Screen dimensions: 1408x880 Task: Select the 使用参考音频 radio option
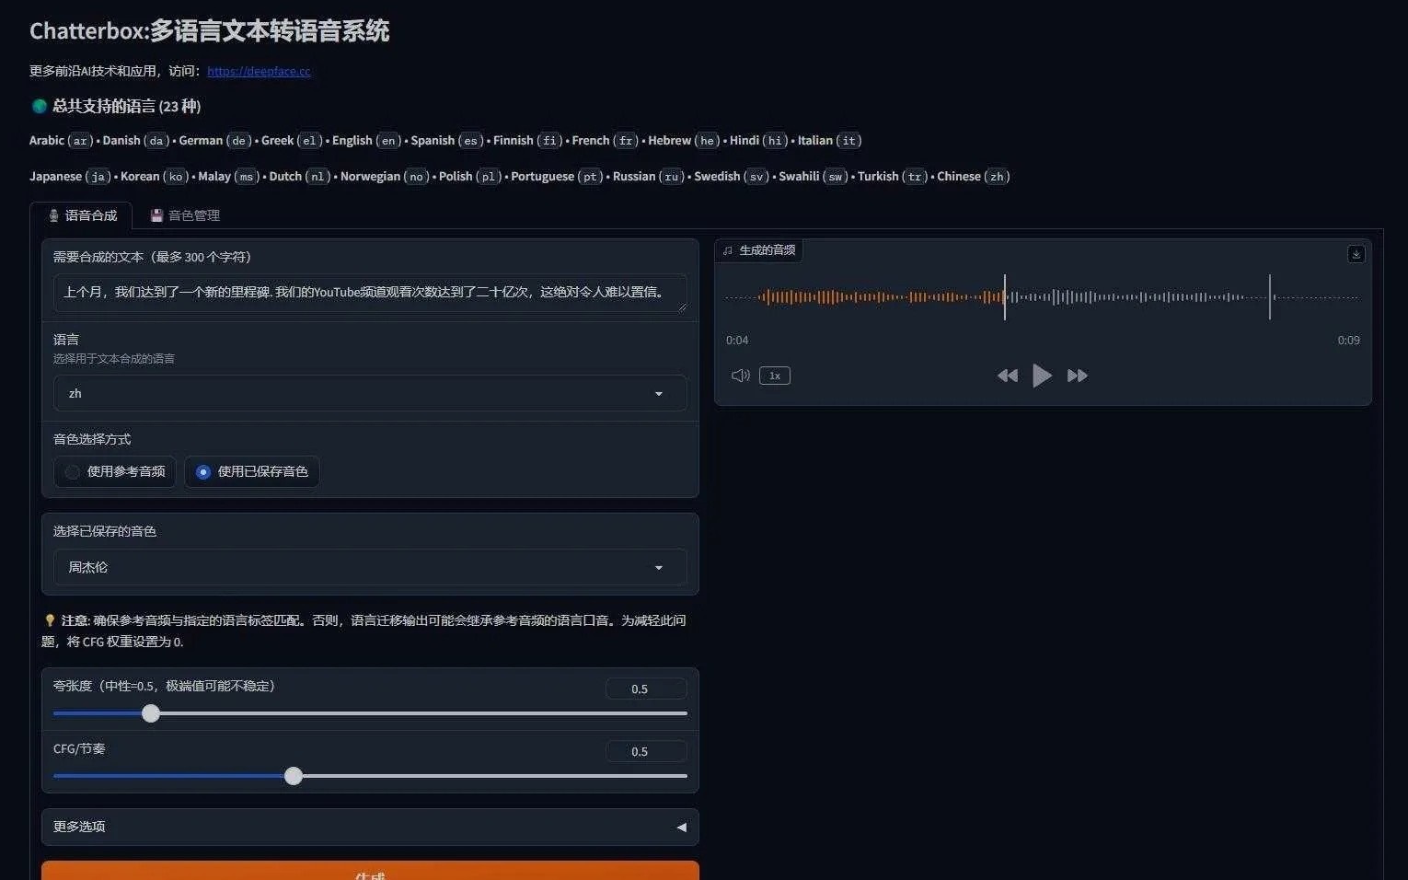[x=73, y=472]
